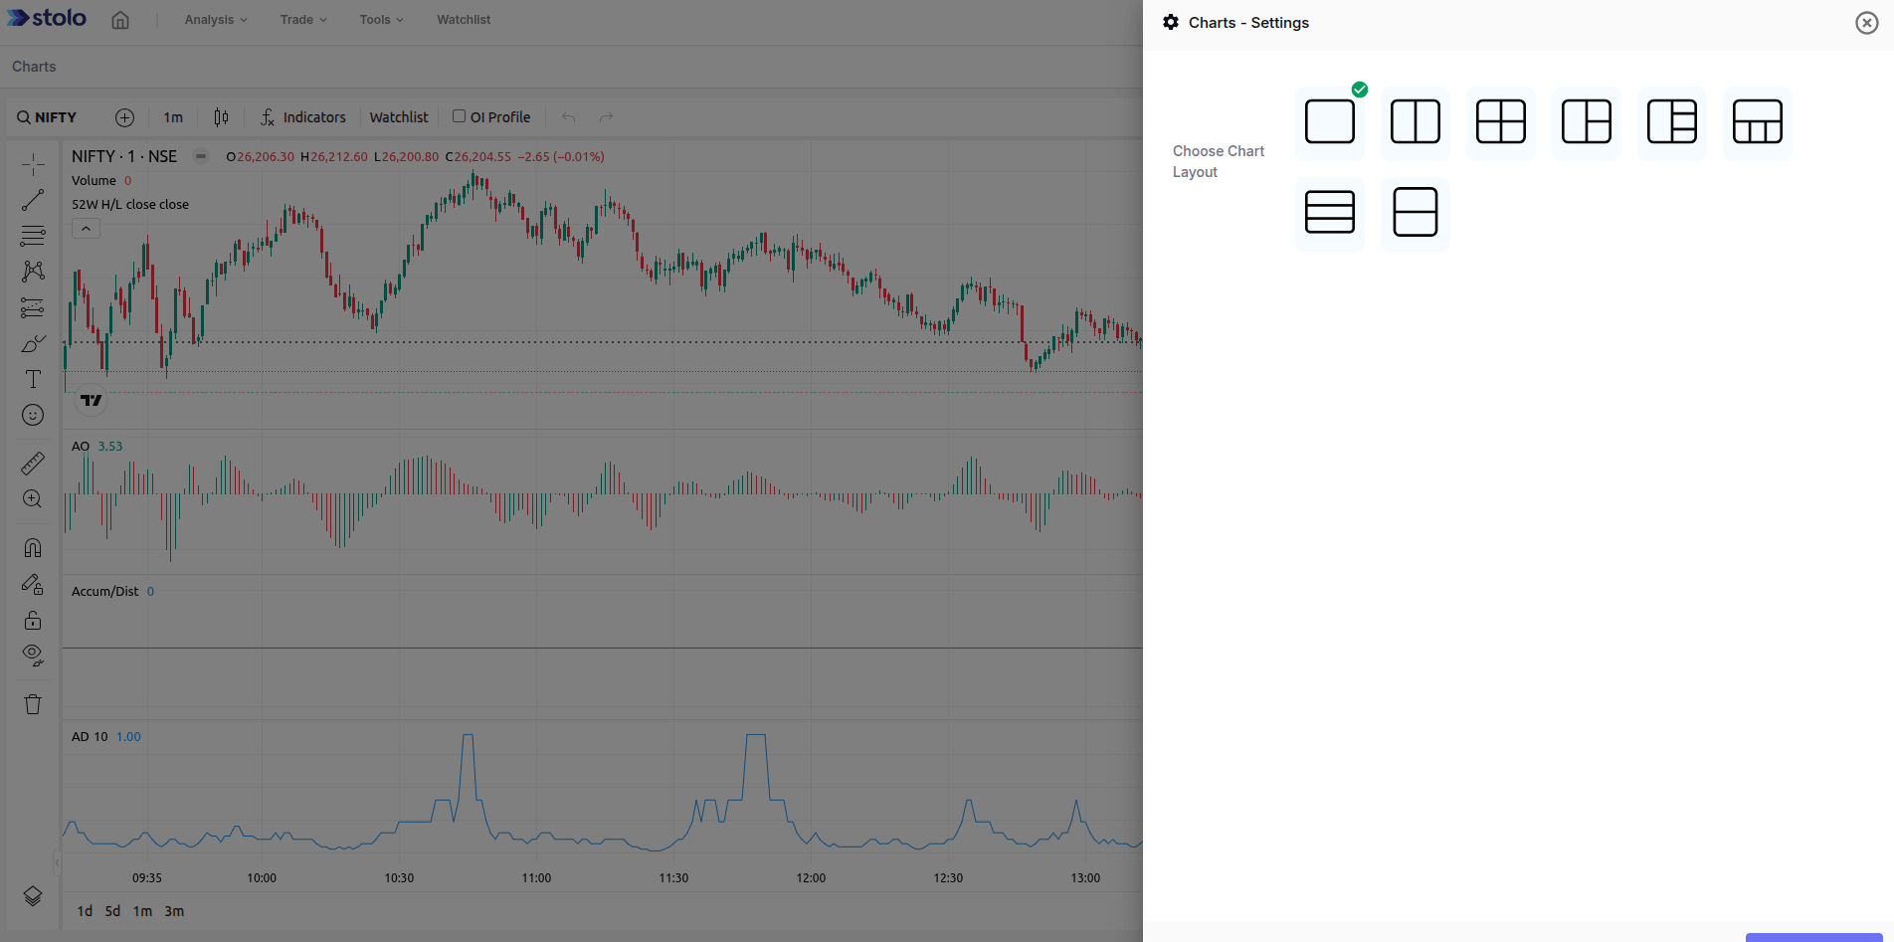This screenshot has height=942, width=1894.
Task: Switch to the 5d time range
Action: point(111,910)
